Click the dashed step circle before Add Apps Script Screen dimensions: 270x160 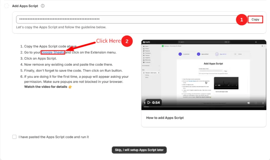tap(7, 6)
